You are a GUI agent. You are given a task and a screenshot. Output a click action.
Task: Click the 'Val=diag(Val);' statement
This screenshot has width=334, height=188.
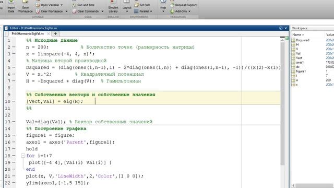[x=46, y=122]
